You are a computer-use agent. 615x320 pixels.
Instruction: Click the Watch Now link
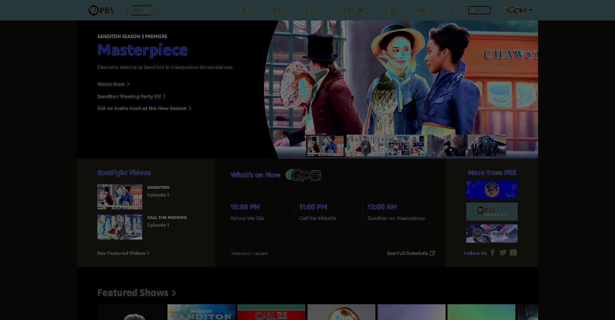point(113,84)
